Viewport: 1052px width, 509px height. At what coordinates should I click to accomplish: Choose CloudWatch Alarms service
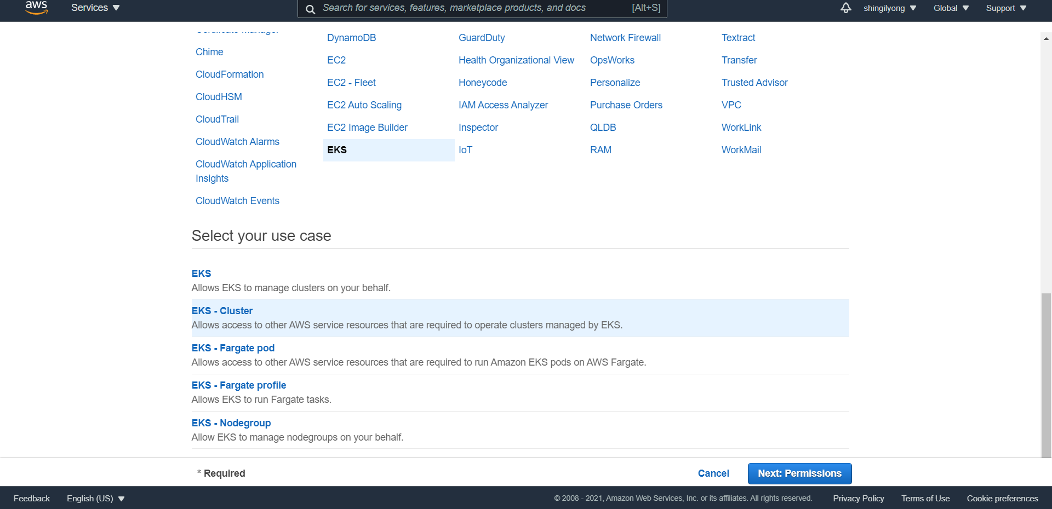point(237,142)
